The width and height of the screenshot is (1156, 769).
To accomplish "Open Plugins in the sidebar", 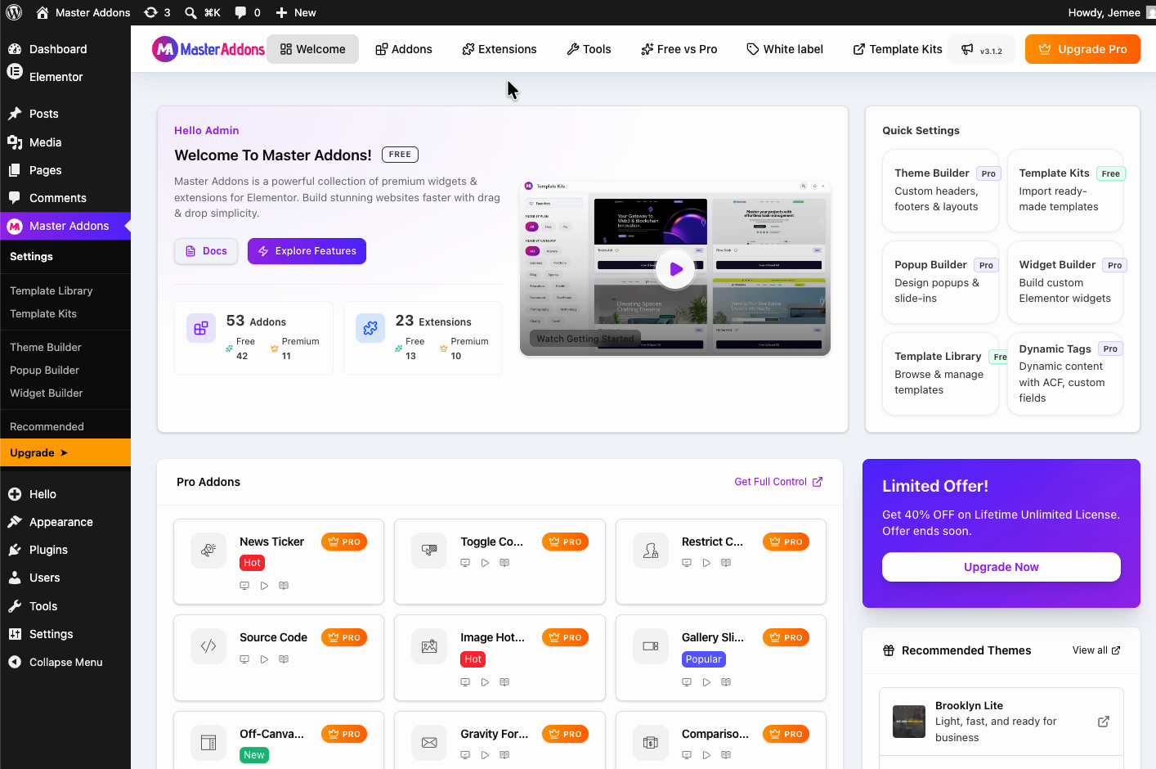I will coord(65,550).
